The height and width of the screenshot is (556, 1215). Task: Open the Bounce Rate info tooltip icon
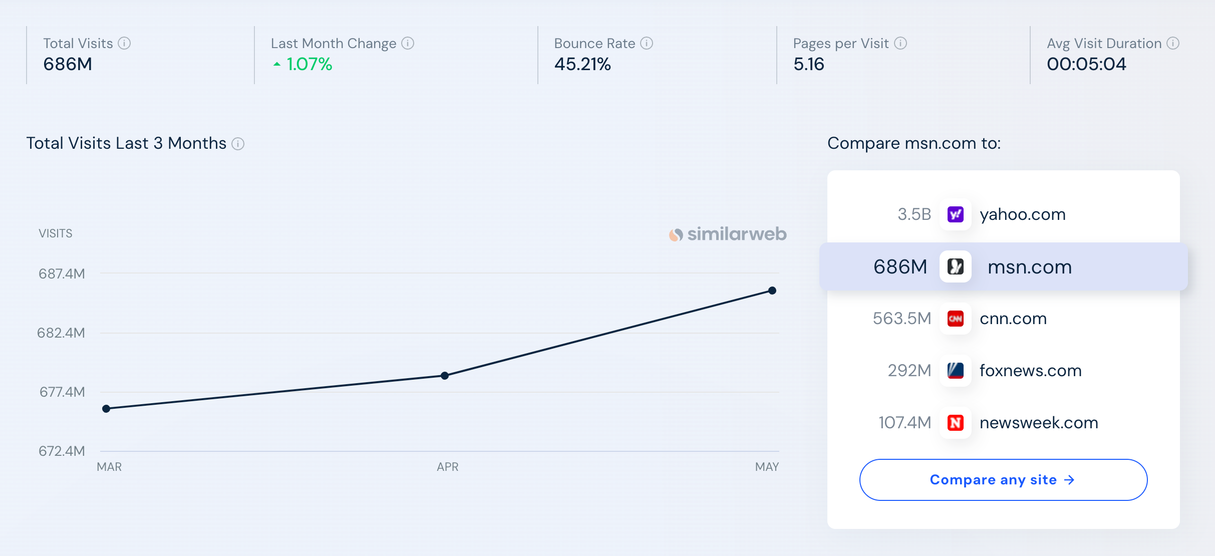point(647,44)
